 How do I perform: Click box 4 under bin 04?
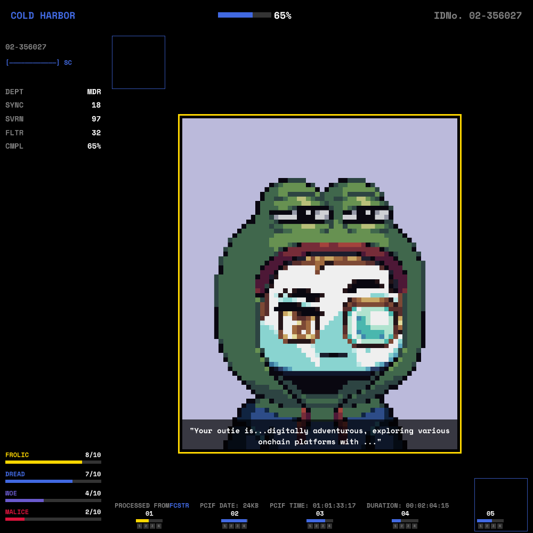click(415, 526)
